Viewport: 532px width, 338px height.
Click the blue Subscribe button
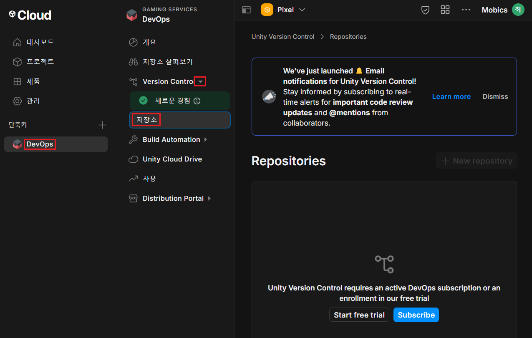[416, 315]
